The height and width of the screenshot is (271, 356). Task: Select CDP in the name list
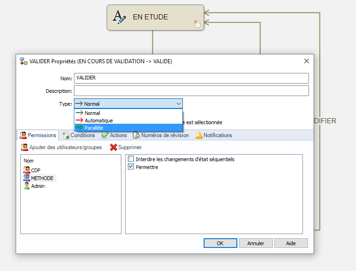coord(32,170)
